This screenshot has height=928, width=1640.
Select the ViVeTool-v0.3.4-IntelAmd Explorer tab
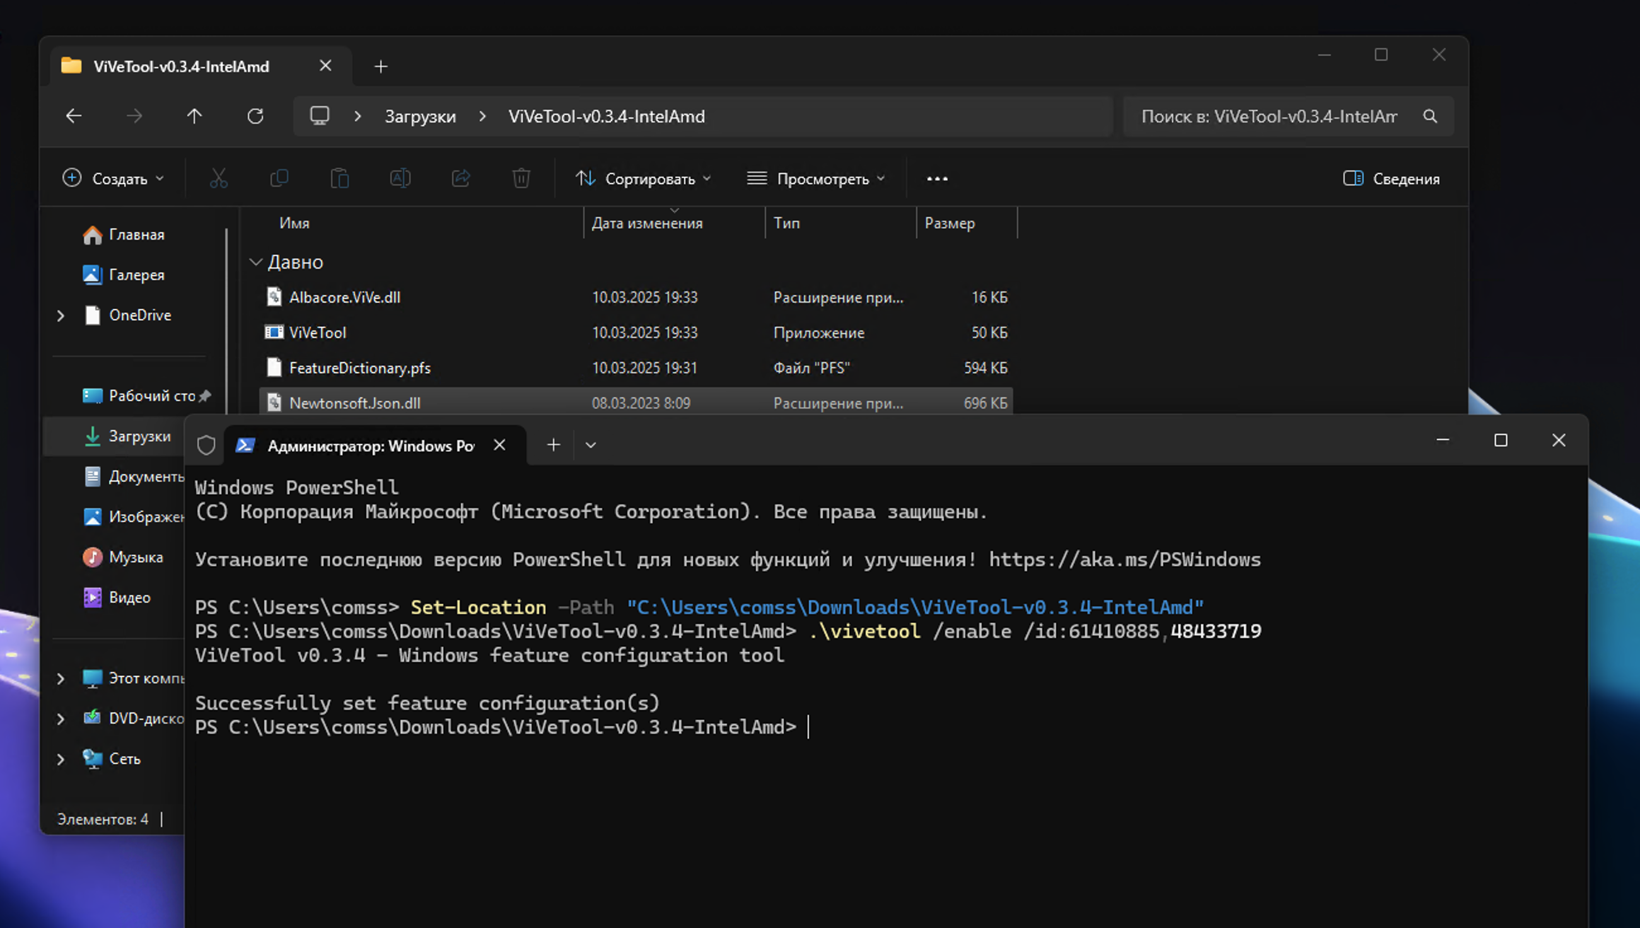182,66
